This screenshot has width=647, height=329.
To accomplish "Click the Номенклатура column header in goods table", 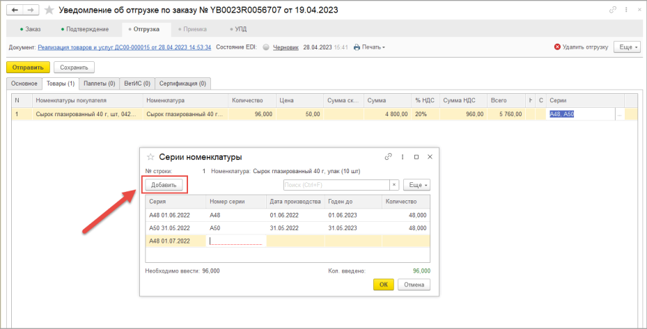I will tap(186, 100).
